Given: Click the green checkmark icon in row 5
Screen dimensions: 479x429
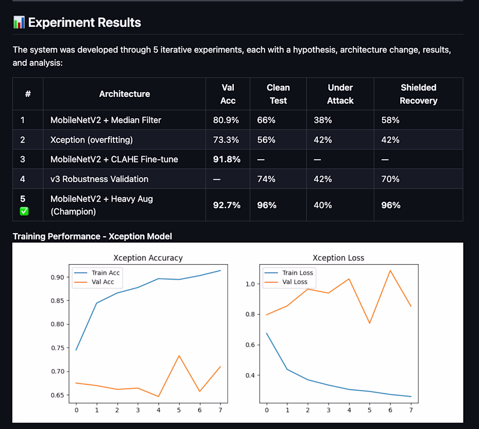Looking at the screenshot, I should 24,211.
